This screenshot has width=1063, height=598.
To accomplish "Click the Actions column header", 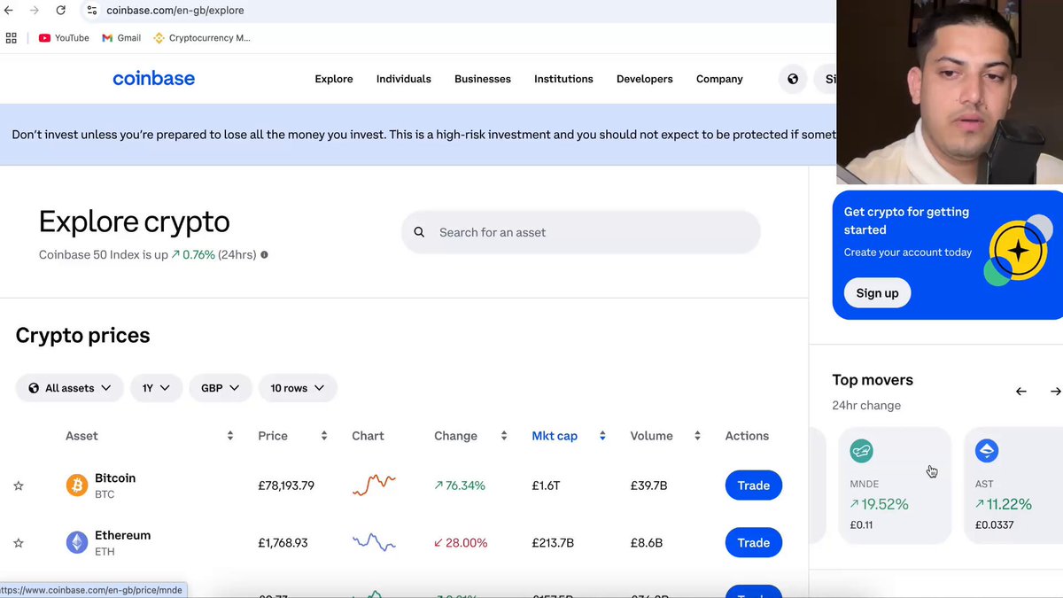I will 747,436.
